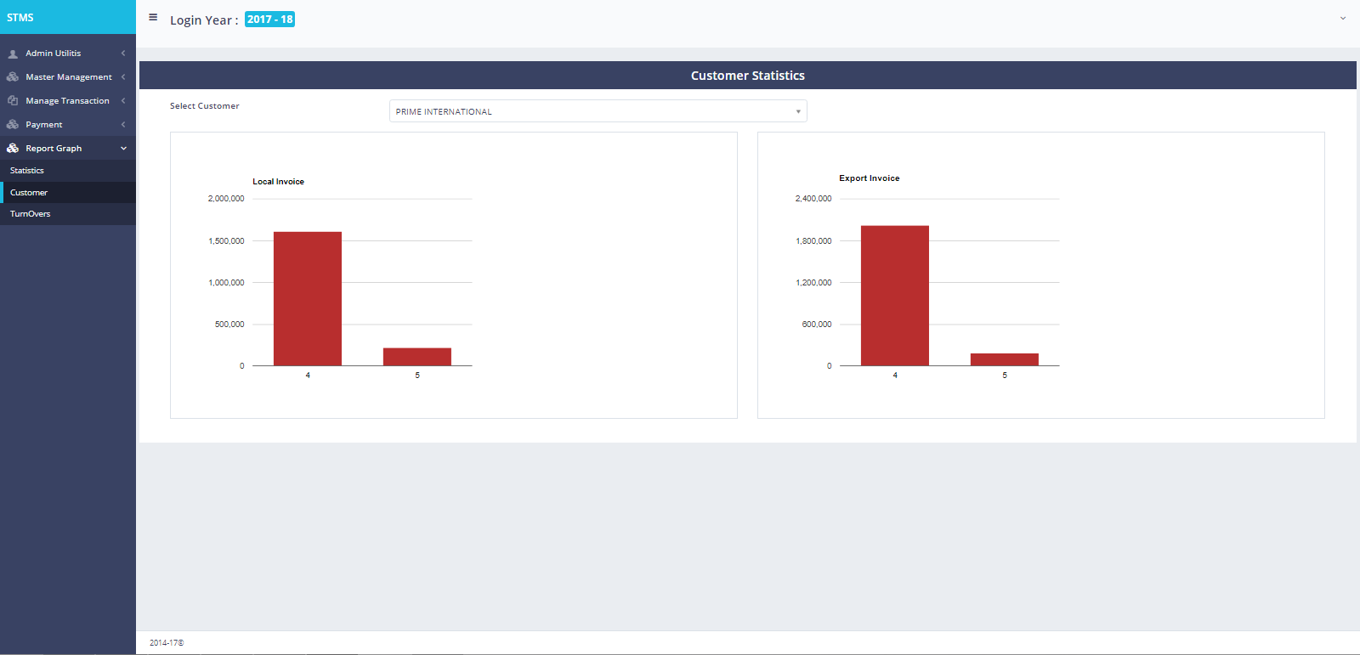Open the TurnOvers submenu item
1360x655 pixels.
click(x=31, y=214)
